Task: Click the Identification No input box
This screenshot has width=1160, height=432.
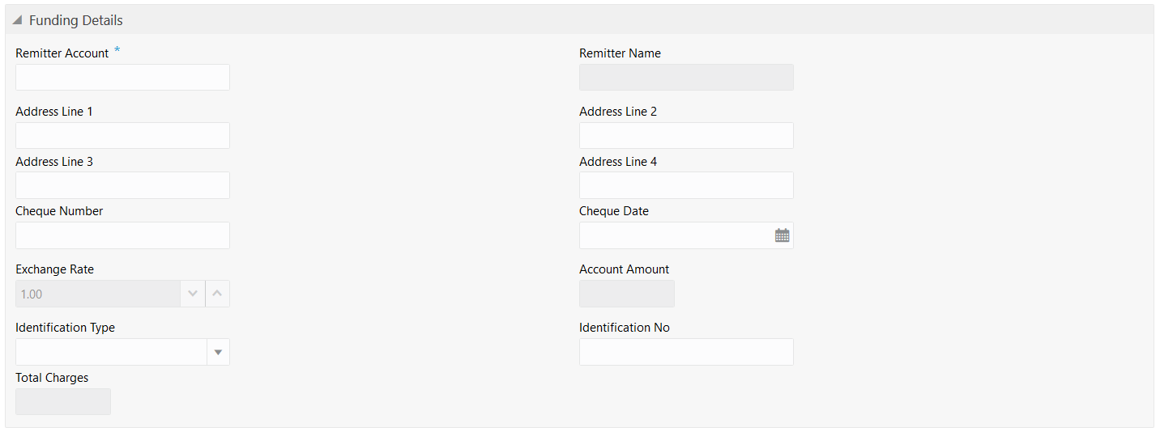Action: (x=686, y=352)
